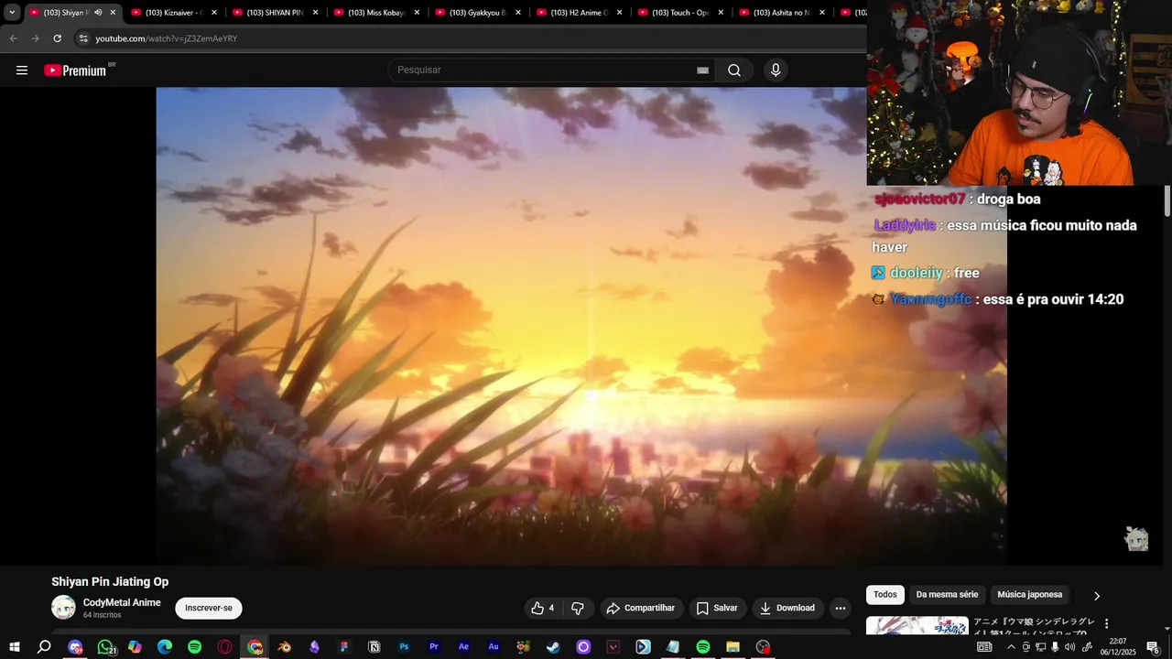Open the YouTube hamburger guide menu
The width and height of the screenshot is (1172, 659).
click(22, 70)
